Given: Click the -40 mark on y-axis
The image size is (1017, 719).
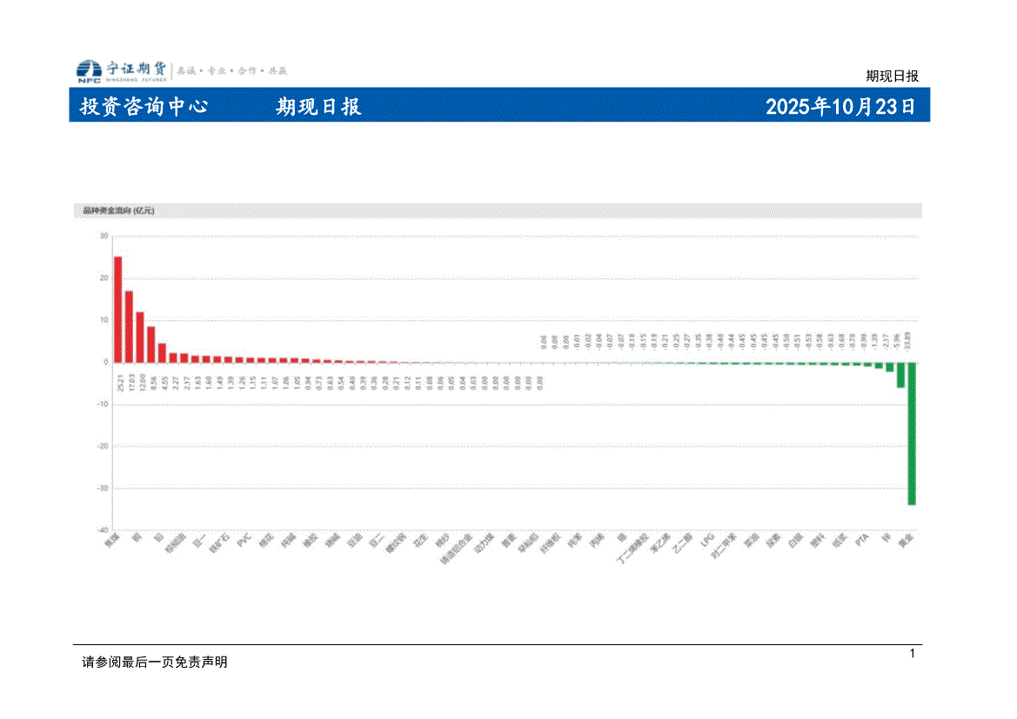Looking at the screenshot, I should point(102,530).
